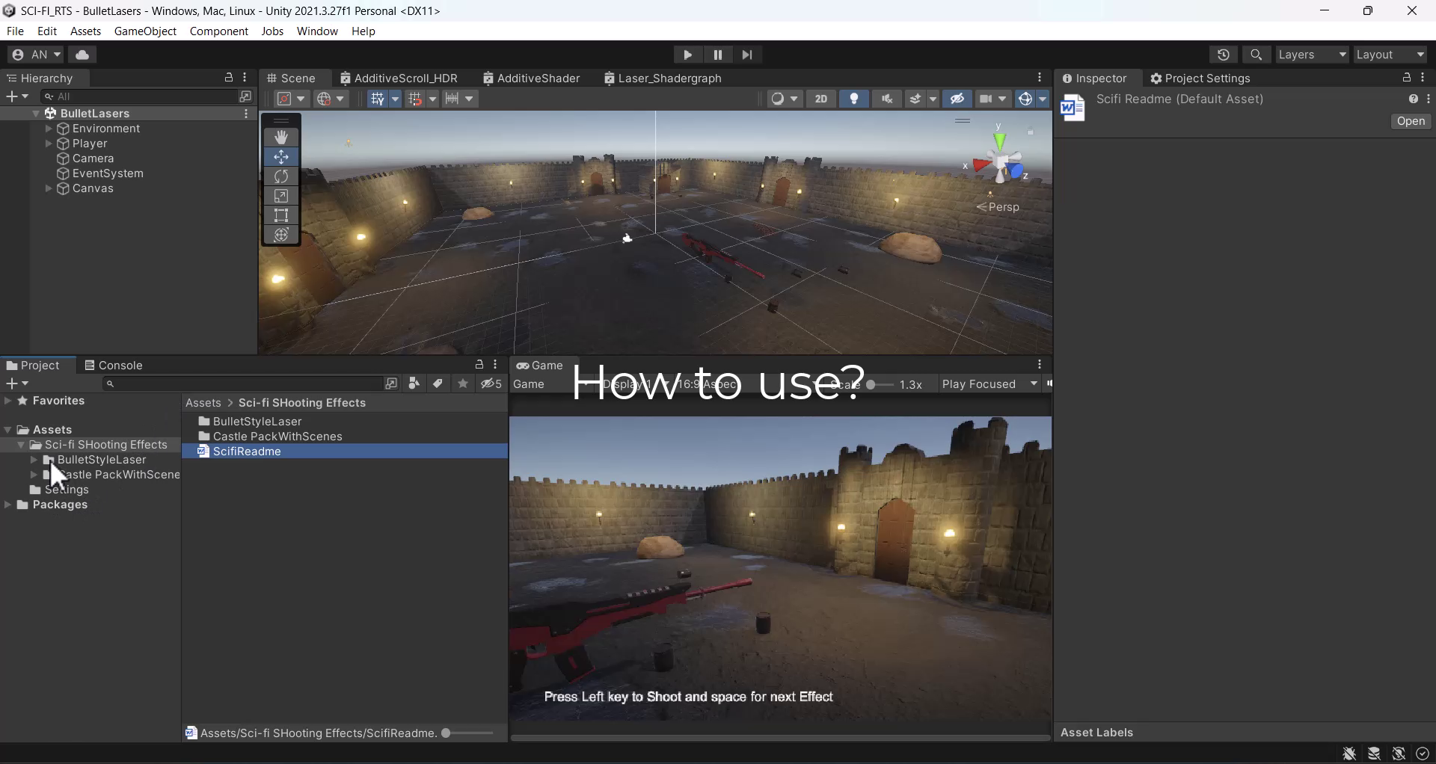Click the Favorites star save search icon
The image size is (1436, 764).
(463, 383)
